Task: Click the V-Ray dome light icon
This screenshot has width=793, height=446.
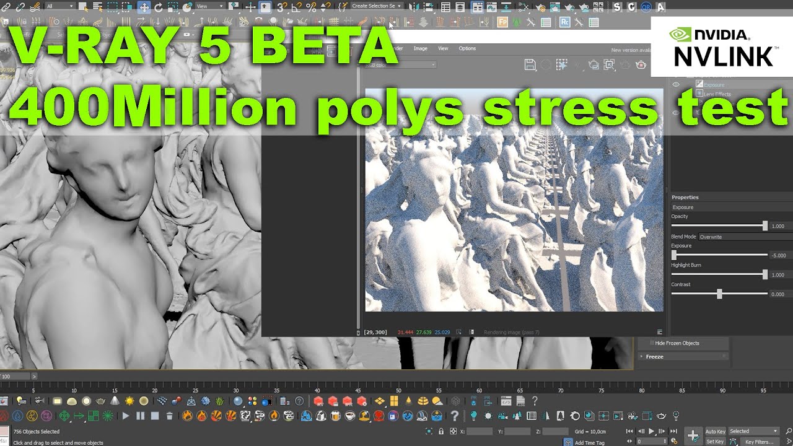Action: 72,401
